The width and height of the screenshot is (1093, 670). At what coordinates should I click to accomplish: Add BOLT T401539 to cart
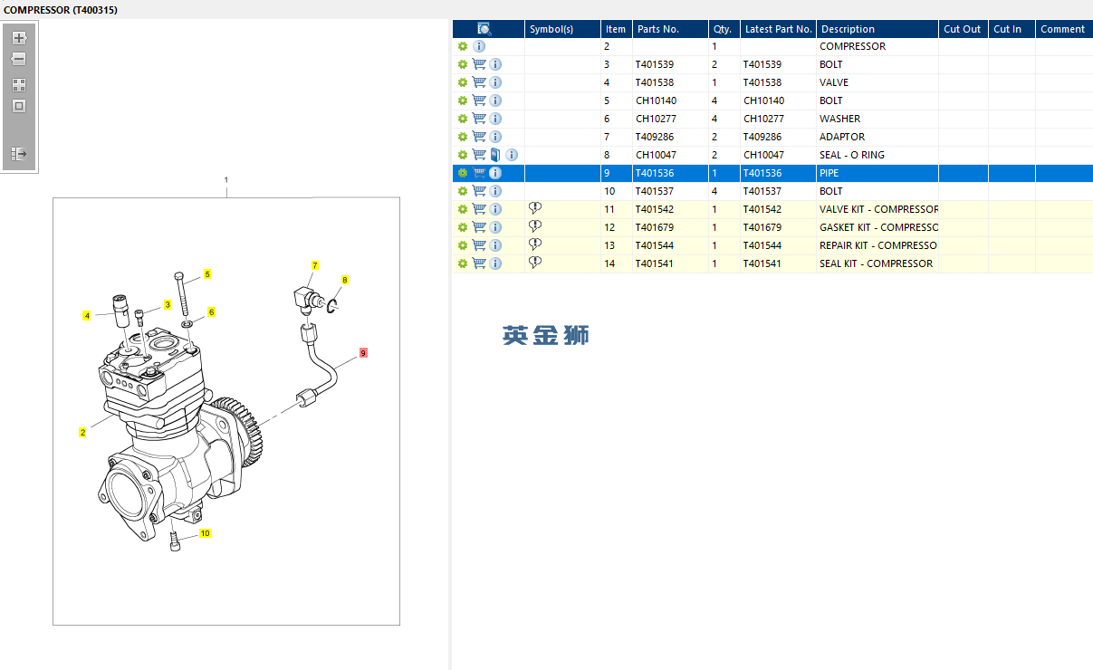click(x=479, y=64)
